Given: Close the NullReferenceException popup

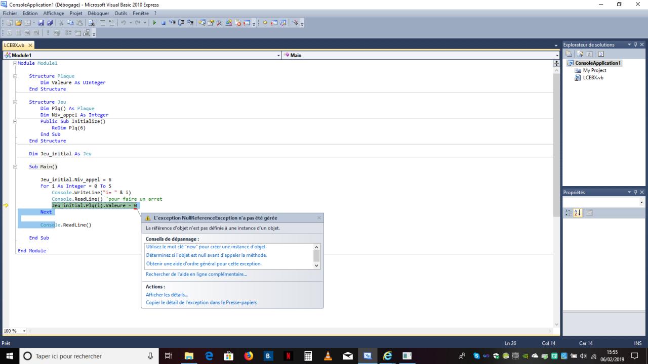Looking at the screenshot, I should point(319,218).
